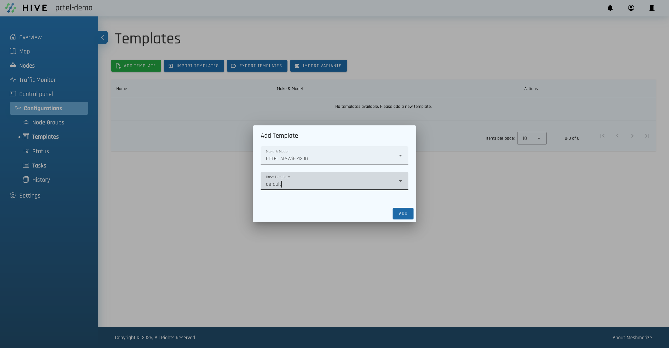669x348 pixels.
Task: Open Traffic Monitor in the sidebar
Action: (37, 80)
